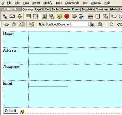122x115 pixels.
Task: Switch to the Characters tab
Action: tap(102, 9)
